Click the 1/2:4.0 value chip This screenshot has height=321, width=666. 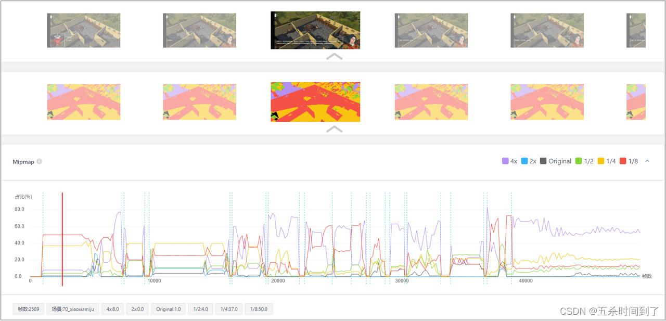tap(200, 309)
